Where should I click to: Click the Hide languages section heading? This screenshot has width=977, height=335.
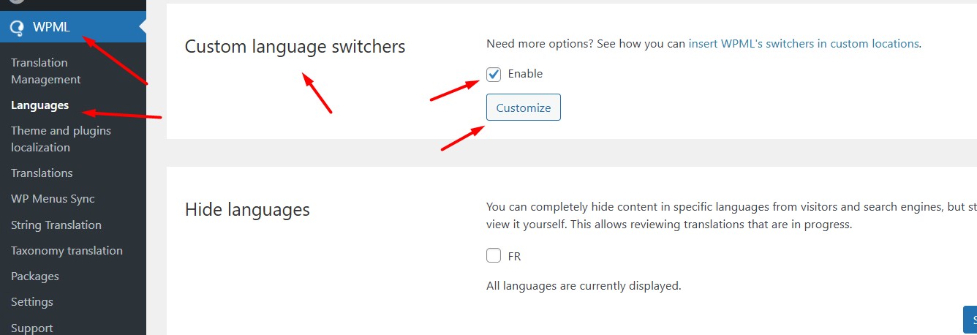(x=247, y=210)
